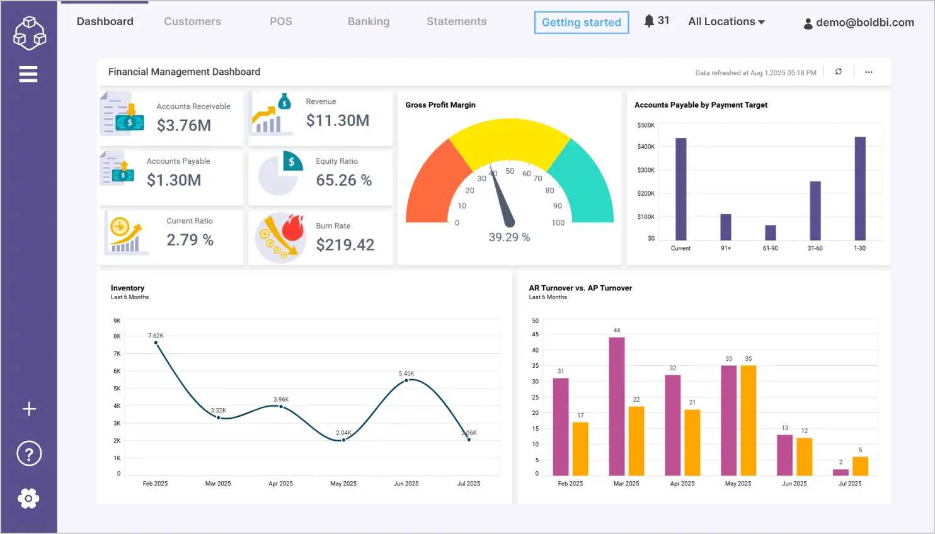This screenshot has width=935, height=534.
Task: Open the POS section
Action: (281, 21)
